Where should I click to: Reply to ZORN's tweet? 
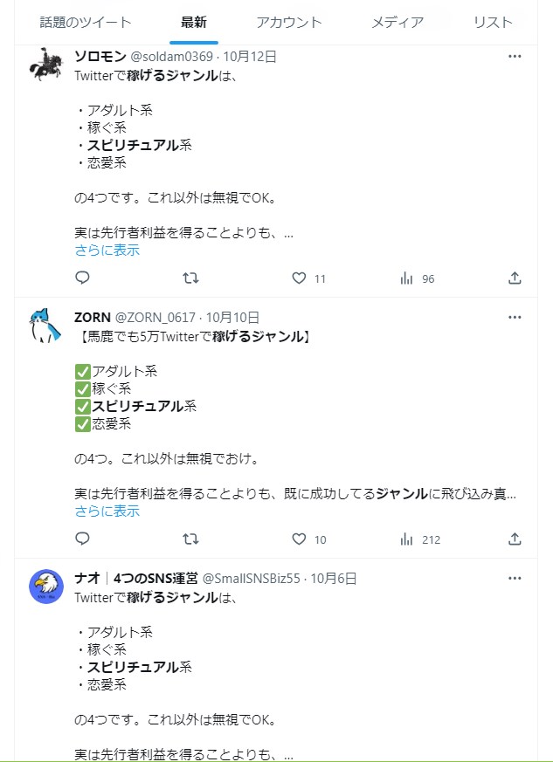(82, 539)
